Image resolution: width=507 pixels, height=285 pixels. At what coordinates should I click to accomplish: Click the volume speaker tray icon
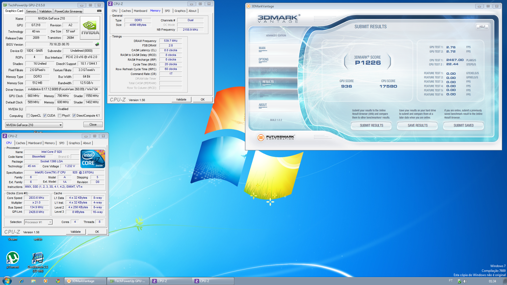coord(465,281)
